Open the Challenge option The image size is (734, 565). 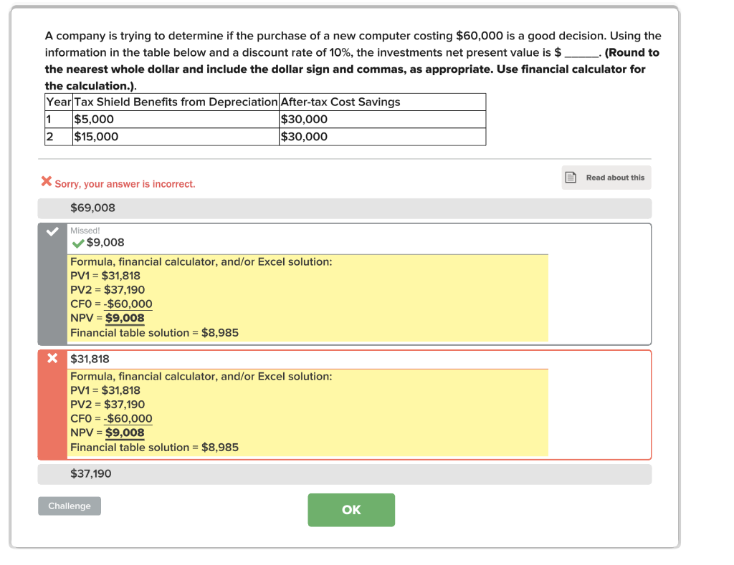click(69, 506)
